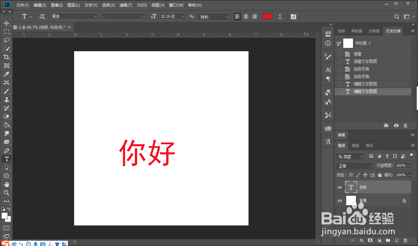418x246 pixels.
Task: Activate the Zoom tool
Action: [x=7, y=193]
